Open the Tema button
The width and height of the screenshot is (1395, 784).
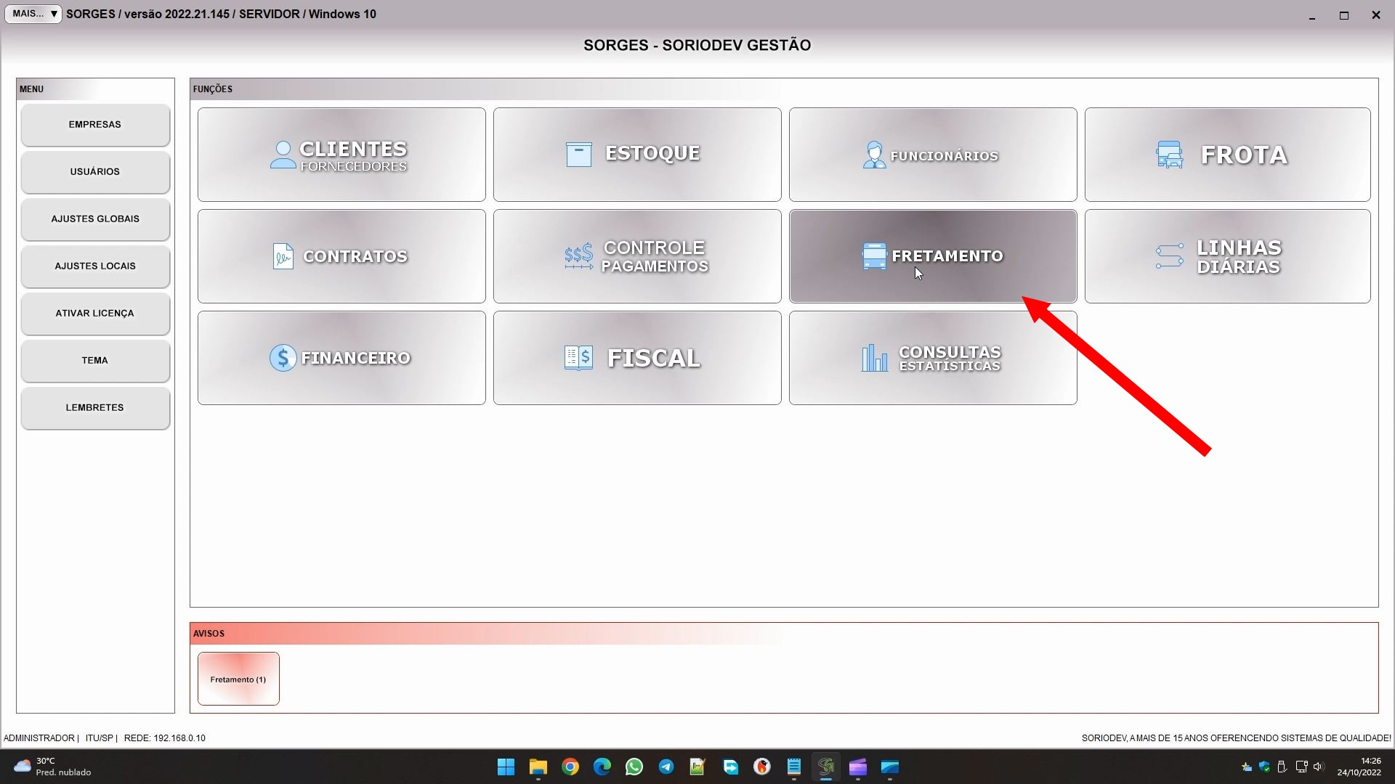pos(95,361)
